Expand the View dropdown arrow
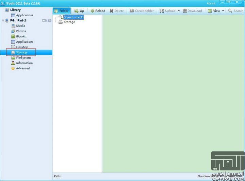 click(223, 11)
